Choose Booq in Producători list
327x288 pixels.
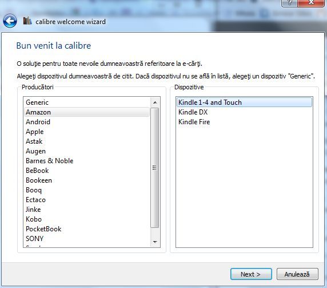(x=87, y=190)
